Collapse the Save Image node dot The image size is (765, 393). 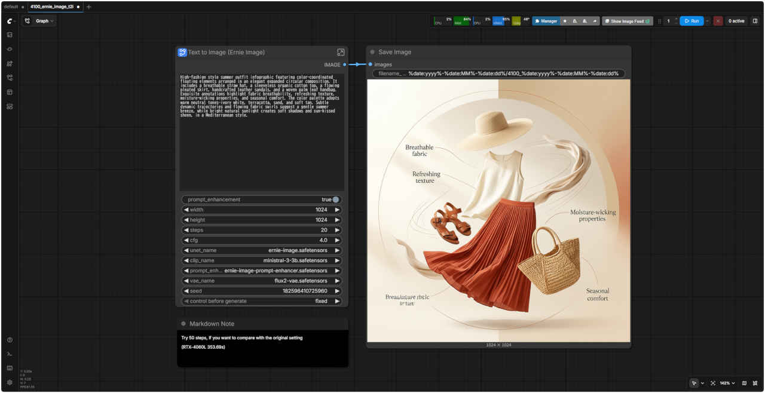372,52
